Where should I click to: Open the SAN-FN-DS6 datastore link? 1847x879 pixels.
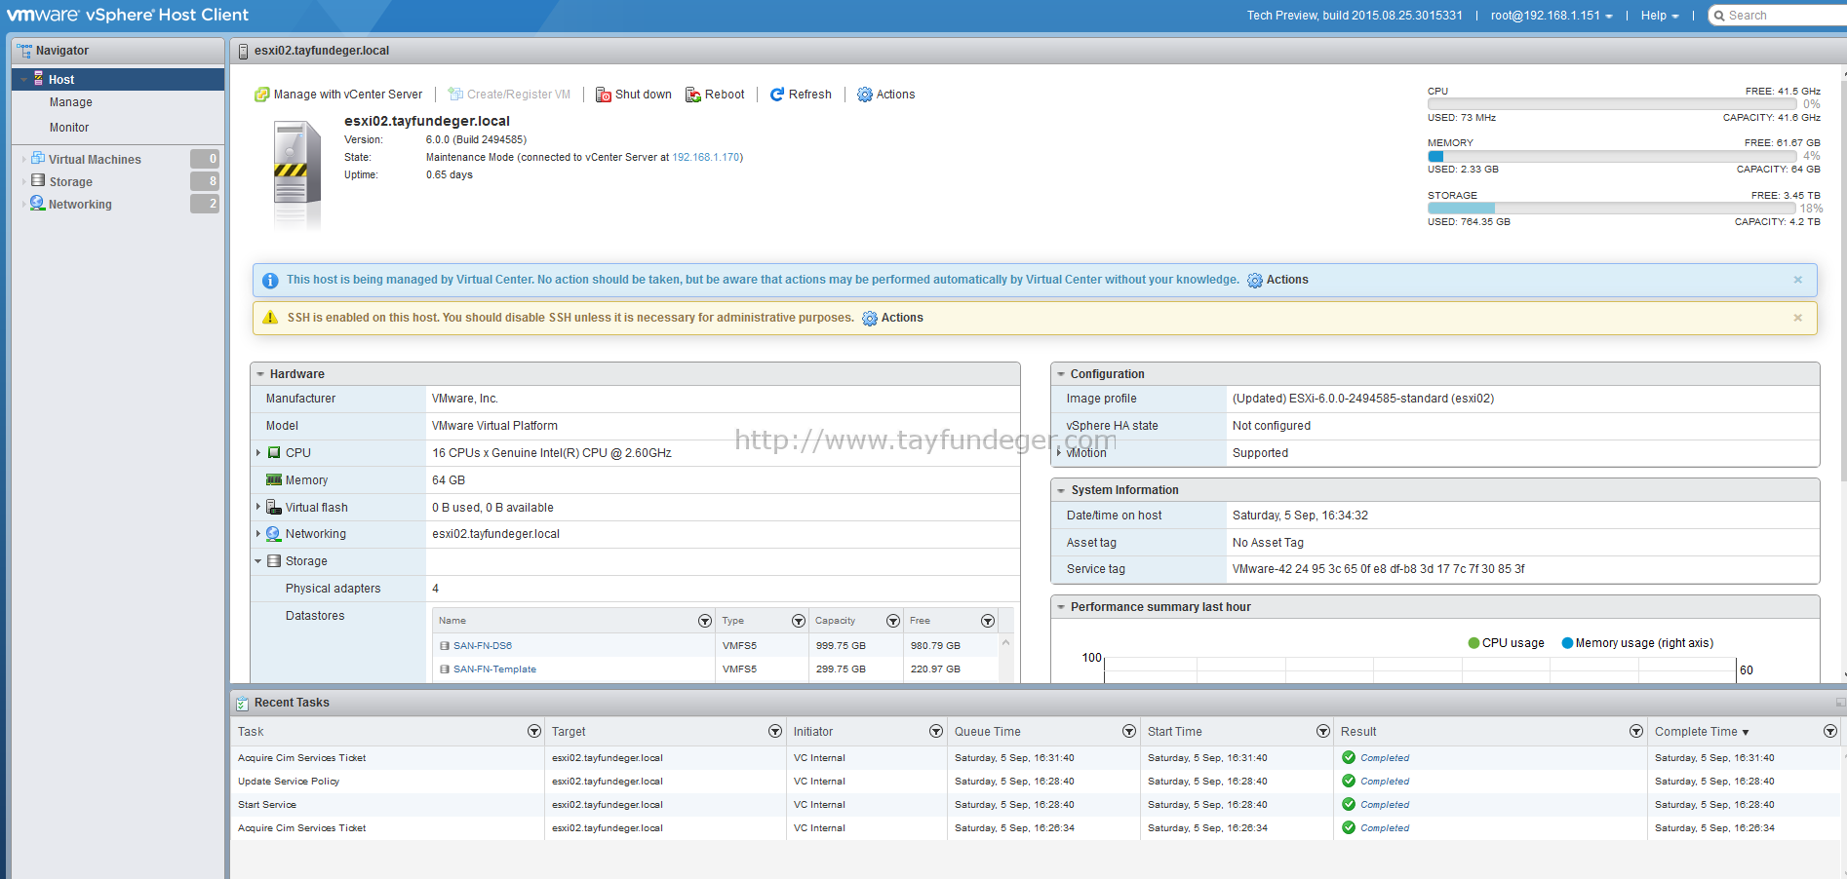483,646
